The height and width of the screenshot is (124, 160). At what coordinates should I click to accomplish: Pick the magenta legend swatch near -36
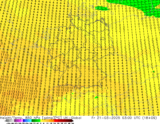coord(20,121)
